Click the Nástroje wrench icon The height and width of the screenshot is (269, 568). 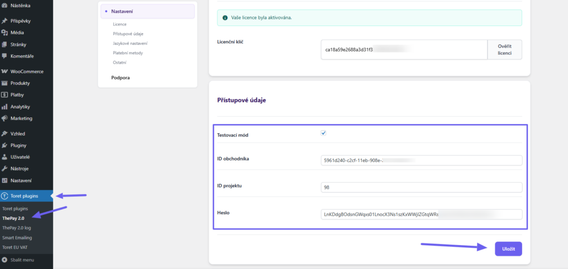point(4,168)
